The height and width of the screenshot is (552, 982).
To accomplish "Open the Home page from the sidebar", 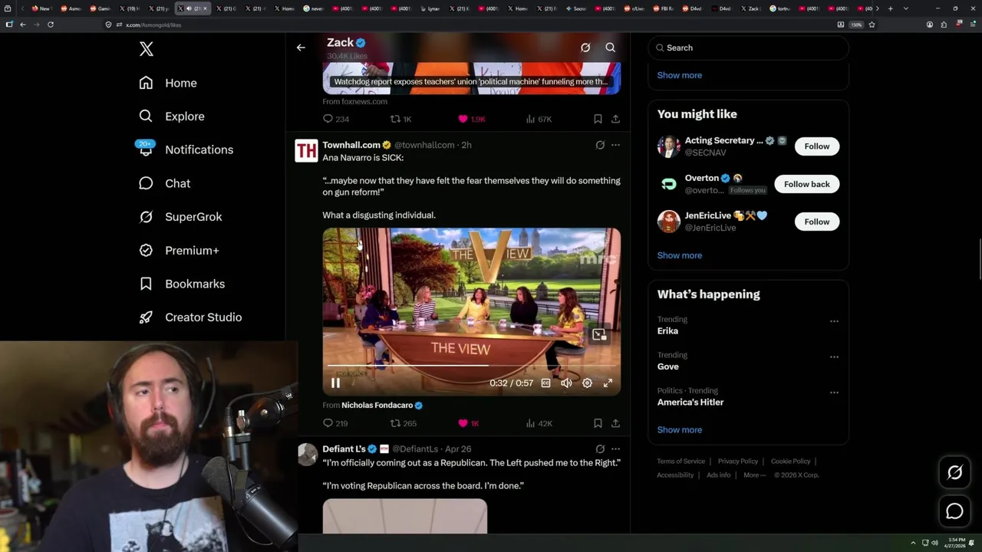I will click(168, 83).
